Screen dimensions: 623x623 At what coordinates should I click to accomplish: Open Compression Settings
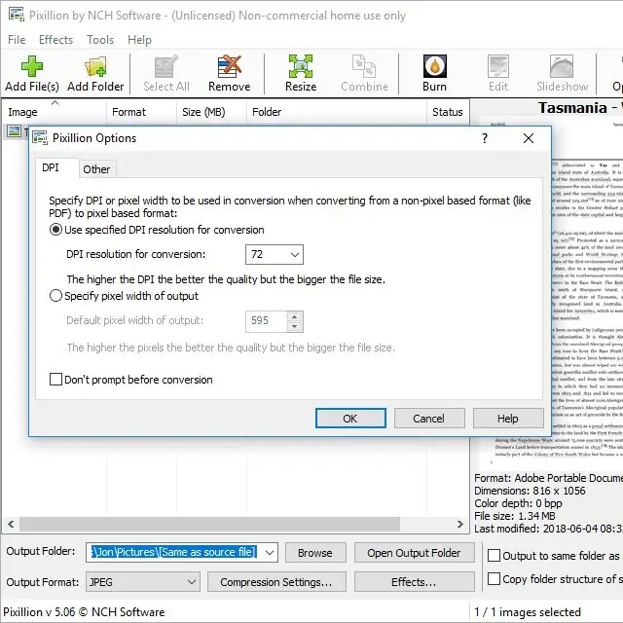pyautogui.click(x=276, y=582)
